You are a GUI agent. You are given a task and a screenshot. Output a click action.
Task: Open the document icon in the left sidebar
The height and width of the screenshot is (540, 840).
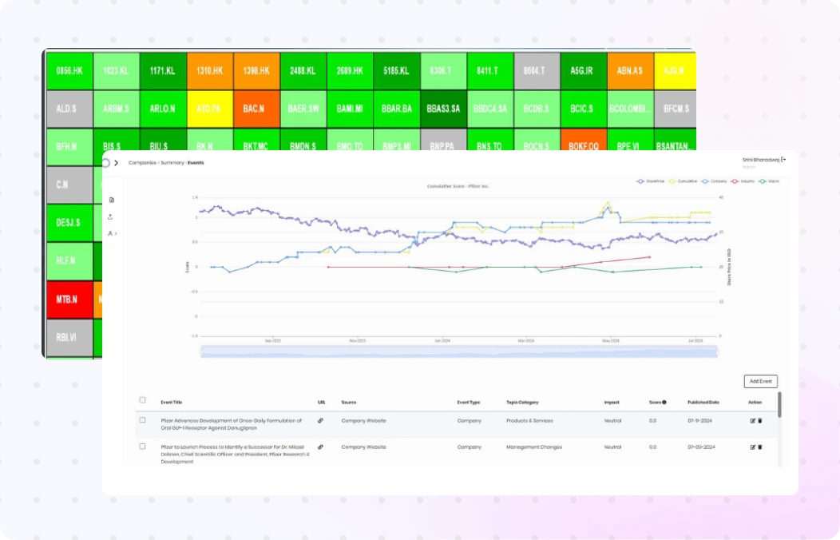112,200
